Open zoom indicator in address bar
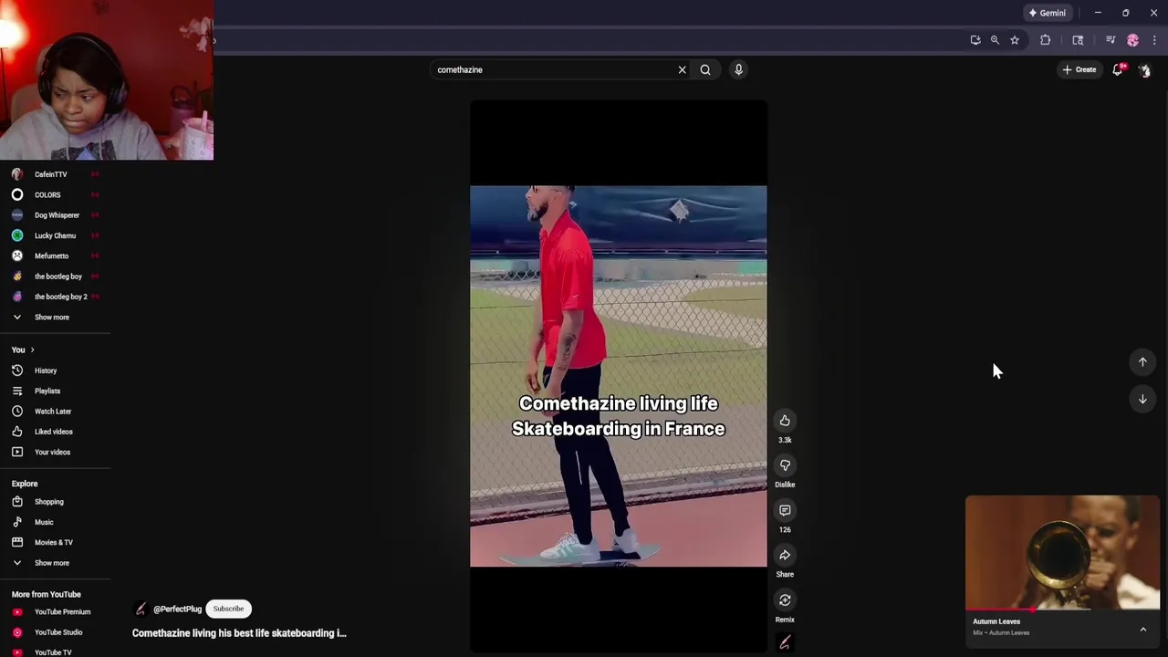Viewport: 1168px width, 657px height. (995, 40)
